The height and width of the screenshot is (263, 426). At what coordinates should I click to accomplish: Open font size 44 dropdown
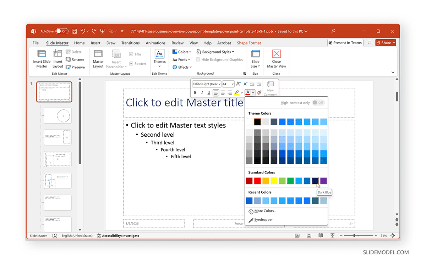tap(232, 84)
